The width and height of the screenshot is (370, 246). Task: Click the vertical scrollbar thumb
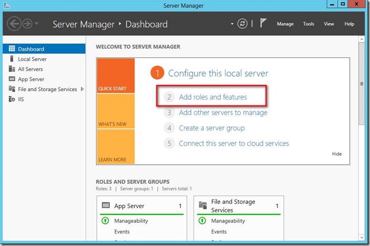(x=361, y=83)
